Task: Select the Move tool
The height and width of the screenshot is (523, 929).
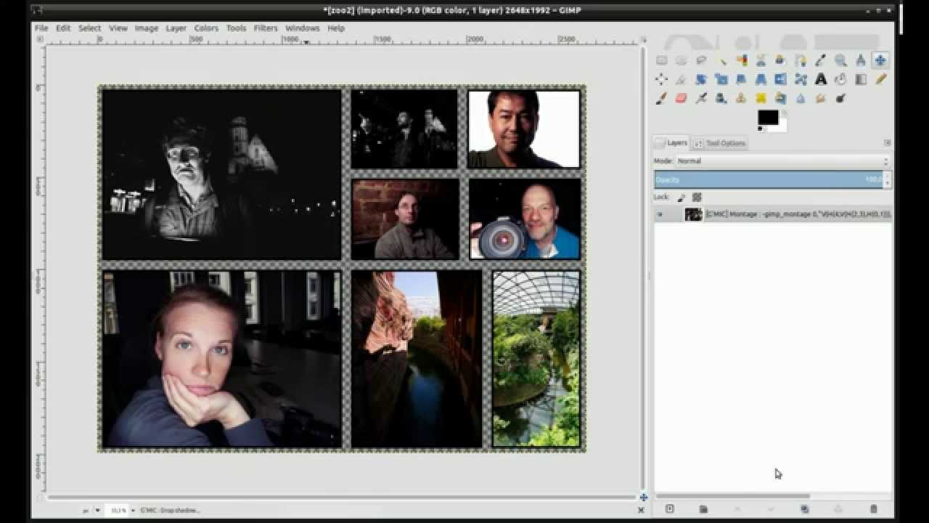Action: (x=880, y=60)
